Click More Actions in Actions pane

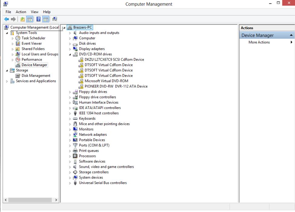tap(259, 42)
